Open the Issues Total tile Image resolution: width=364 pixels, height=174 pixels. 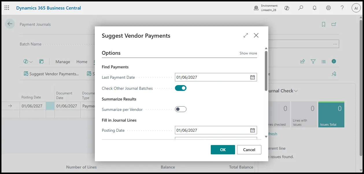pyautogui.click(x=331, y=114)
